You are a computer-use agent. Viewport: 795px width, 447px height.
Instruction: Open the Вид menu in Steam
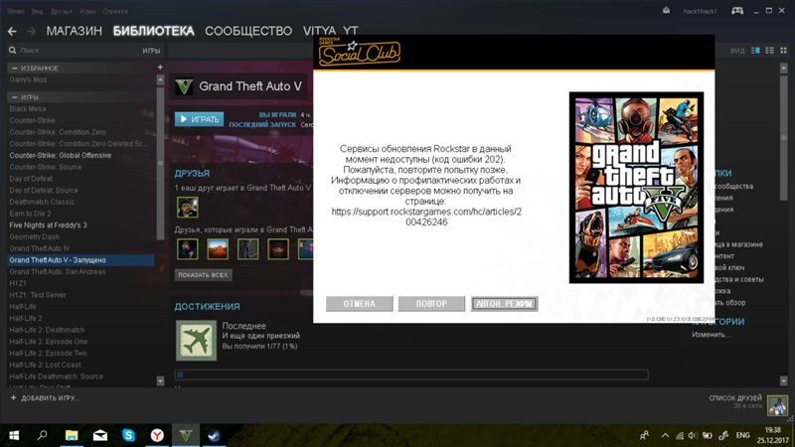38,12
